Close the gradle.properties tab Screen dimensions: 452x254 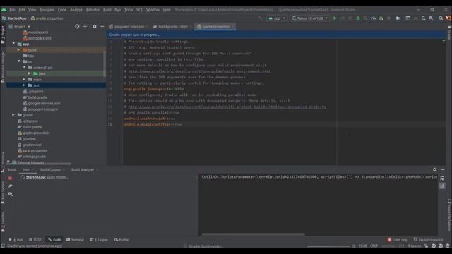coord(232,27)
